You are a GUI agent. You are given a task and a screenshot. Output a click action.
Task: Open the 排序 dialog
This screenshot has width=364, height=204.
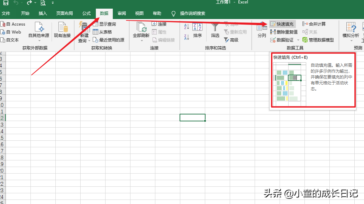point(198,30)
